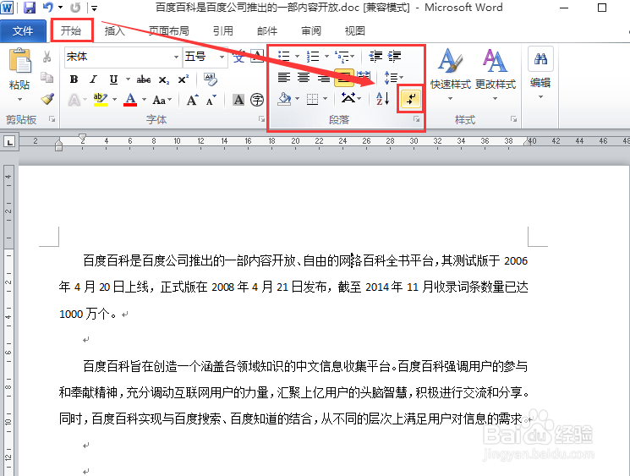Viewport: 630px width, 476px height.
Task: Switch to the 页面布局 tab
Action: (x=169, y=31)
